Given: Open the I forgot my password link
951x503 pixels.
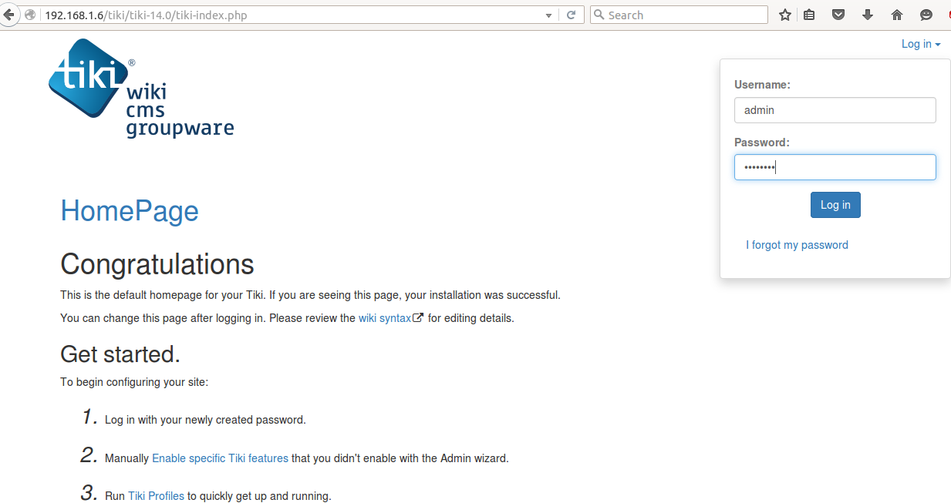Looking at the screenshot, I should coord(797,245).
